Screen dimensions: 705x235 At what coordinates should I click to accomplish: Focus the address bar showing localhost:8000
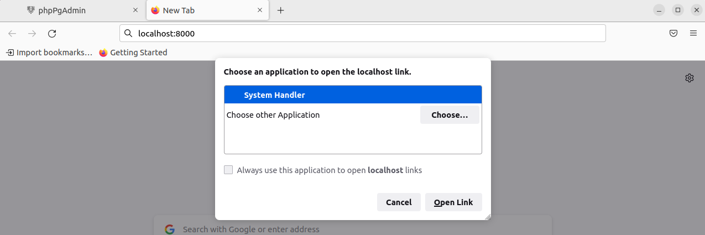[363, 34]
